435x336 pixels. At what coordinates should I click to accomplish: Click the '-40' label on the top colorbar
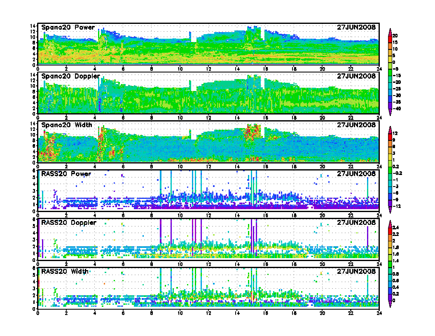(397, 109)
